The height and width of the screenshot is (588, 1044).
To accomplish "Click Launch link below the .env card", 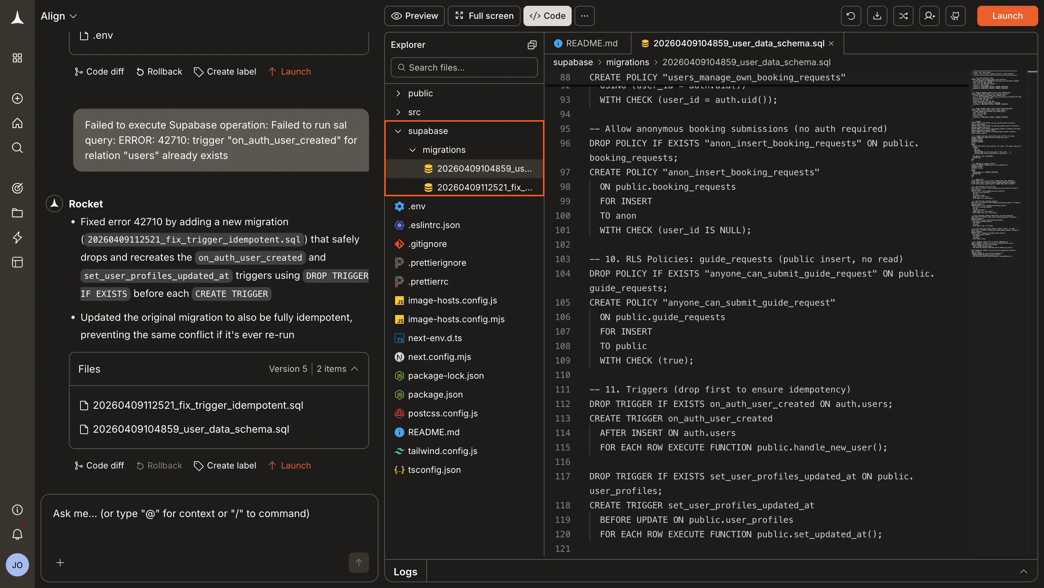I will 290,72.
